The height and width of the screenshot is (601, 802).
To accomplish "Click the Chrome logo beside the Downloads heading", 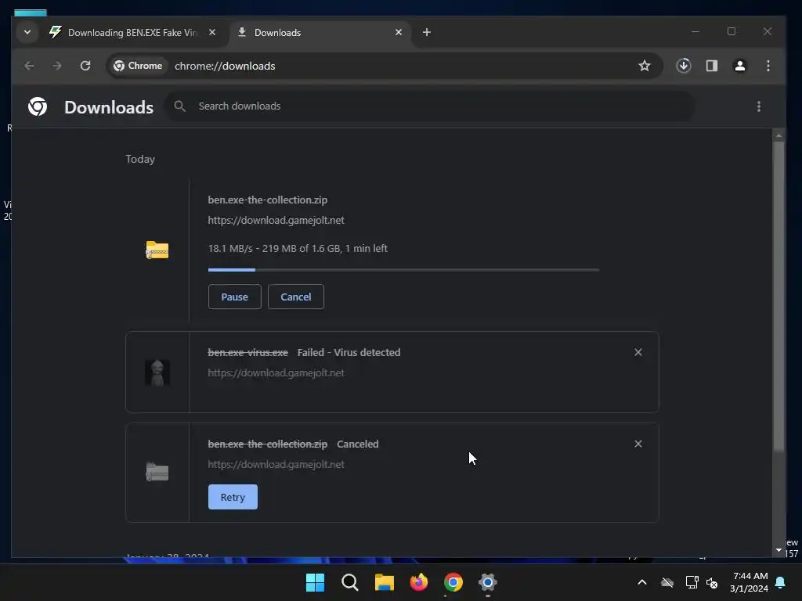I will (x=38, y=106).
